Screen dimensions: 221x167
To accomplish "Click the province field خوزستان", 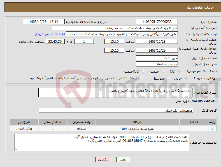I will point(157,58).
